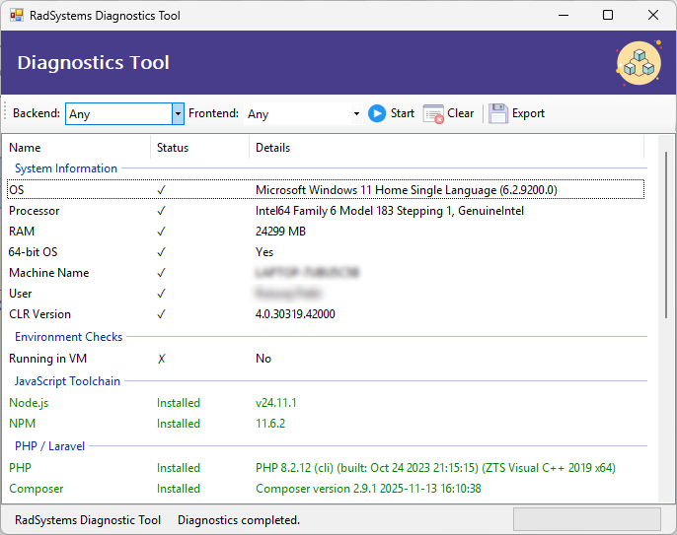Click the check mark status for OS
Image resolution: width=677 pixels, height=535 pixels.
click(x=161, y=190)
